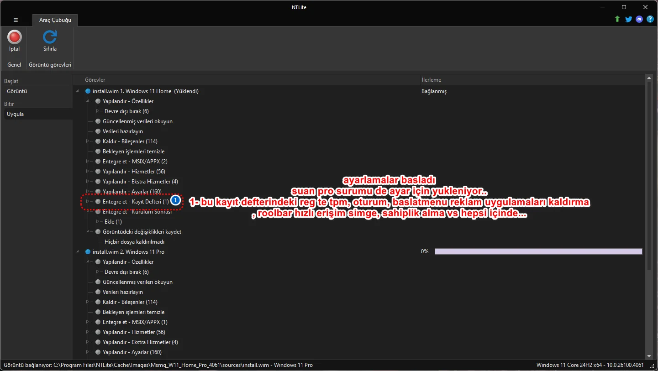Expand Yapılandır - Ayarlar (160) under Windows 11 Home
Screen dimensions: 658x371
coord(88,192)
